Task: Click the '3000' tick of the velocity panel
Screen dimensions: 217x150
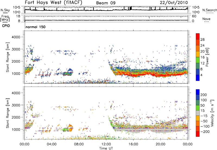Action: click(x=16, y=105)
